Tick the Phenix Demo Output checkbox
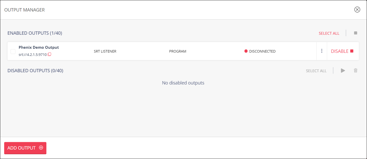Screen dimensions: 367x159 [13, 52]
